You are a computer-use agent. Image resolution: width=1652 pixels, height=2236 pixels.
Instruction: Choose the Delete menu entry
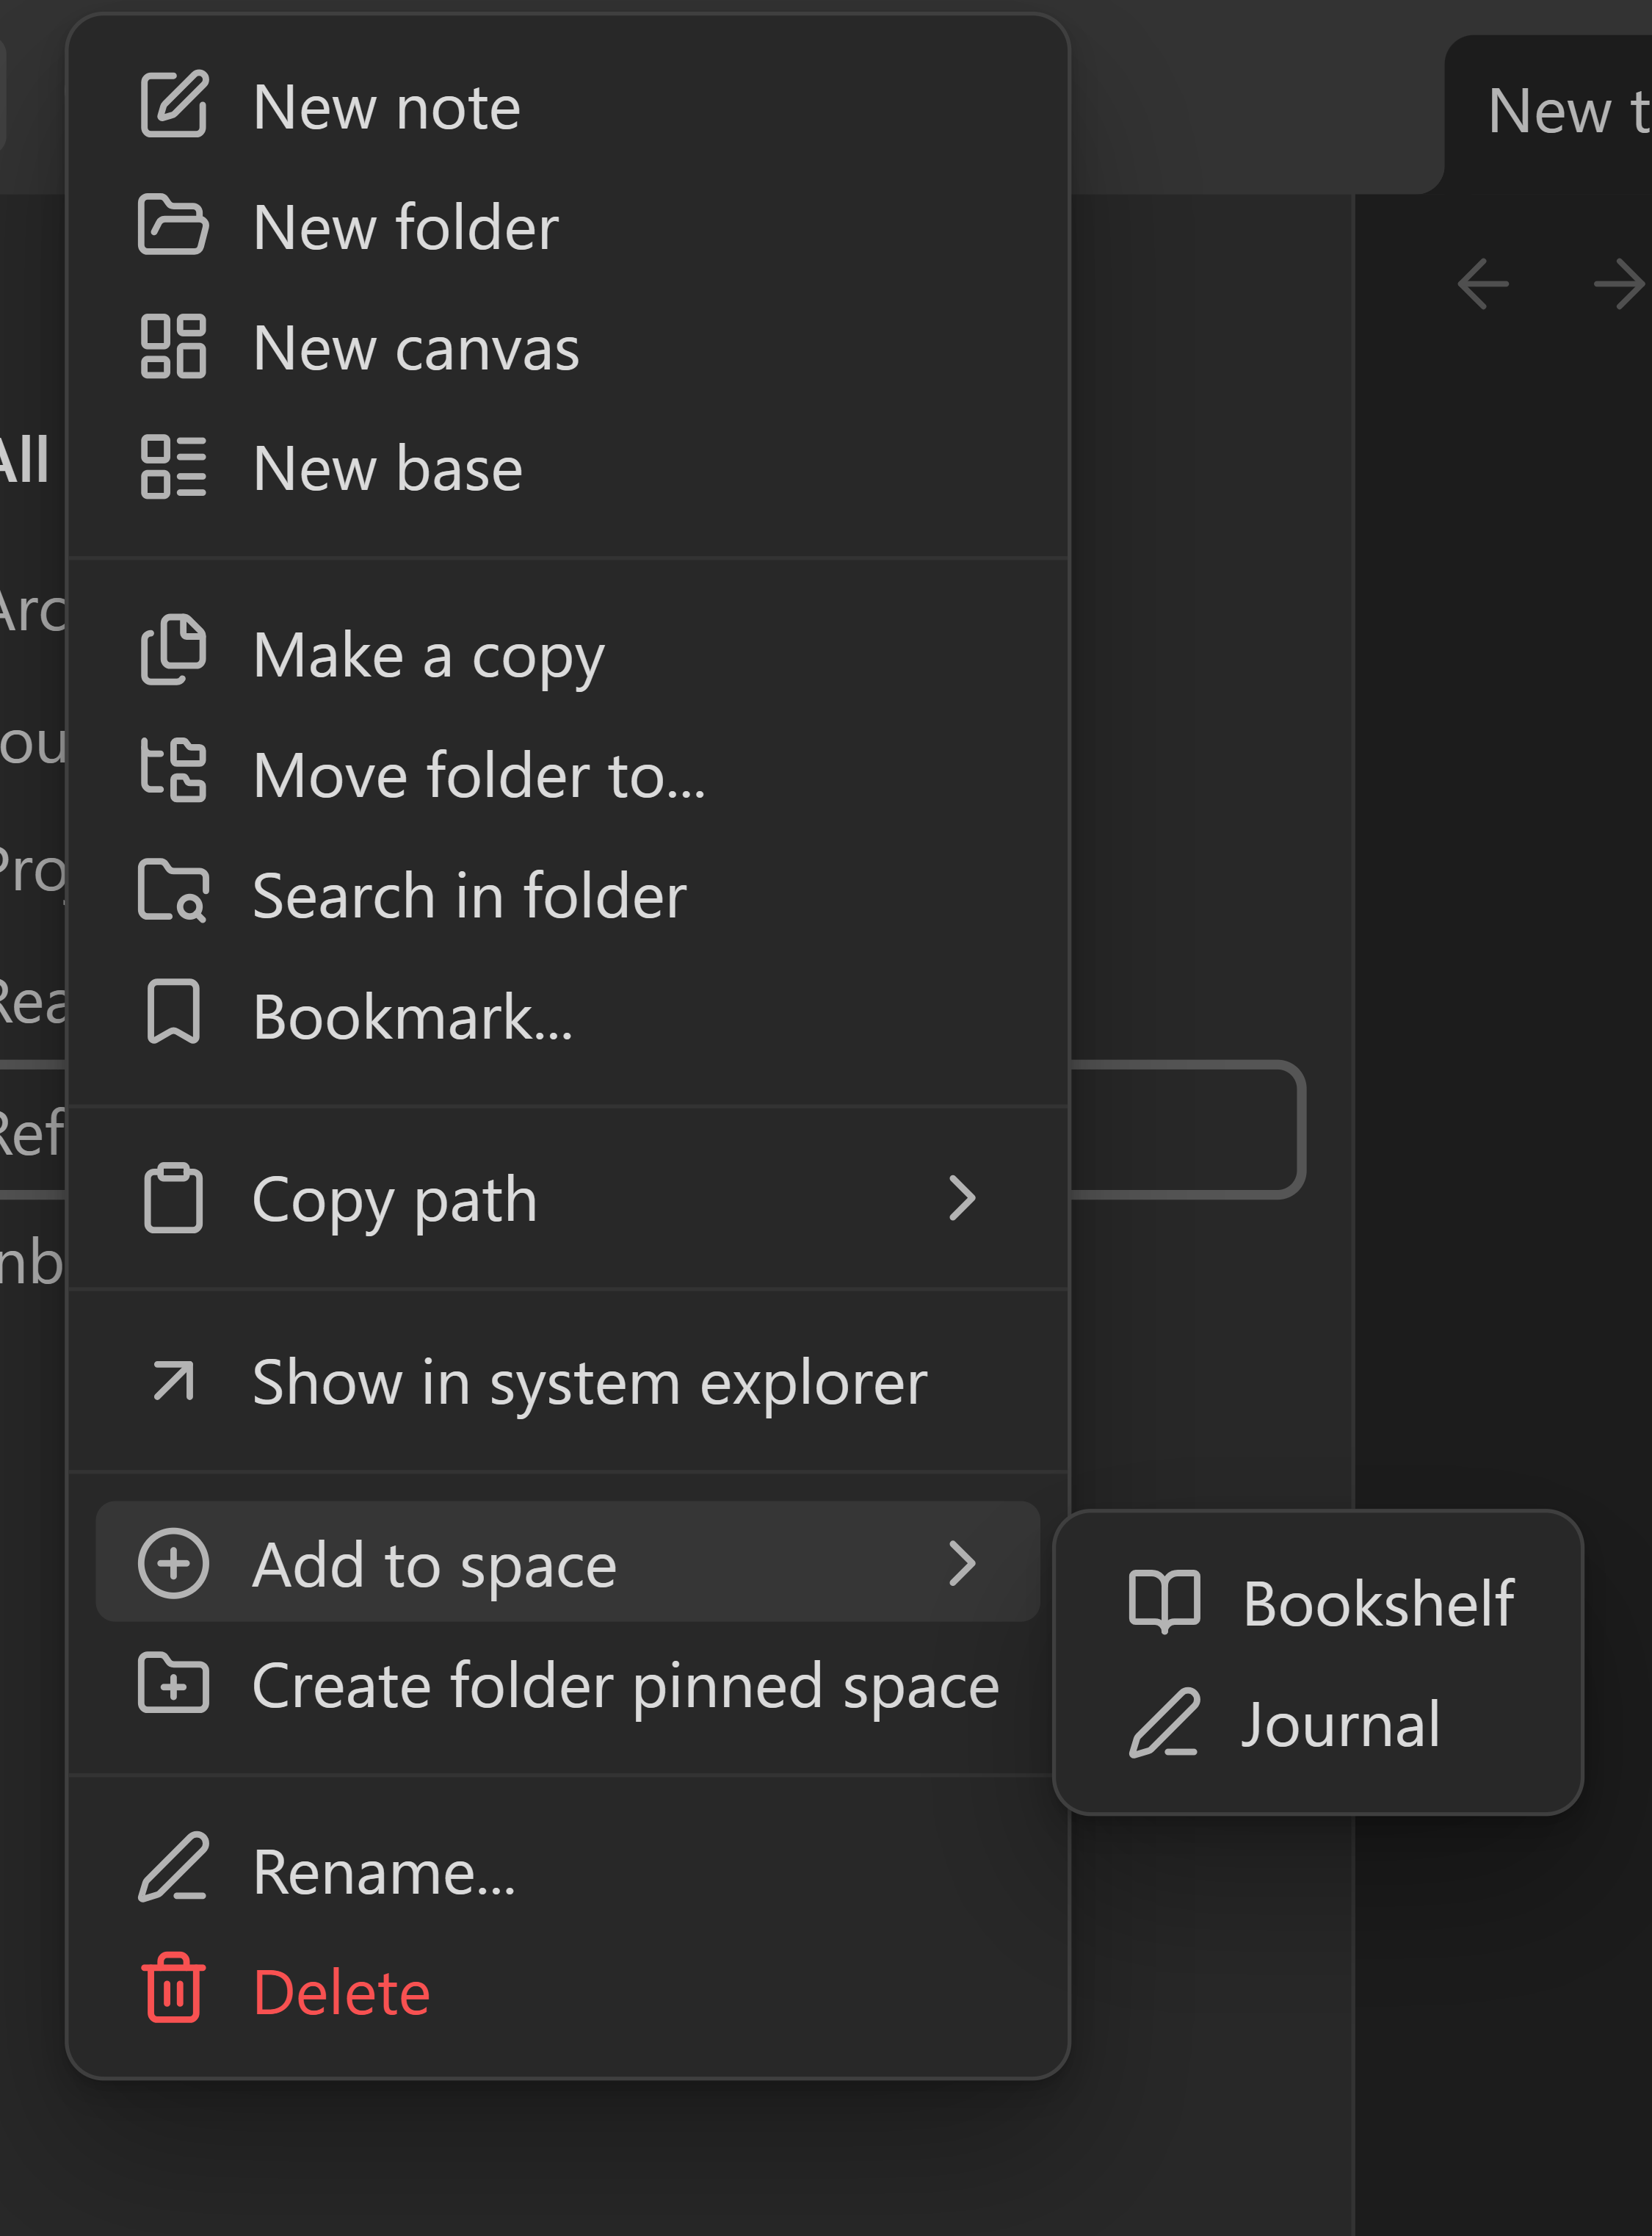click(568, 1991)
